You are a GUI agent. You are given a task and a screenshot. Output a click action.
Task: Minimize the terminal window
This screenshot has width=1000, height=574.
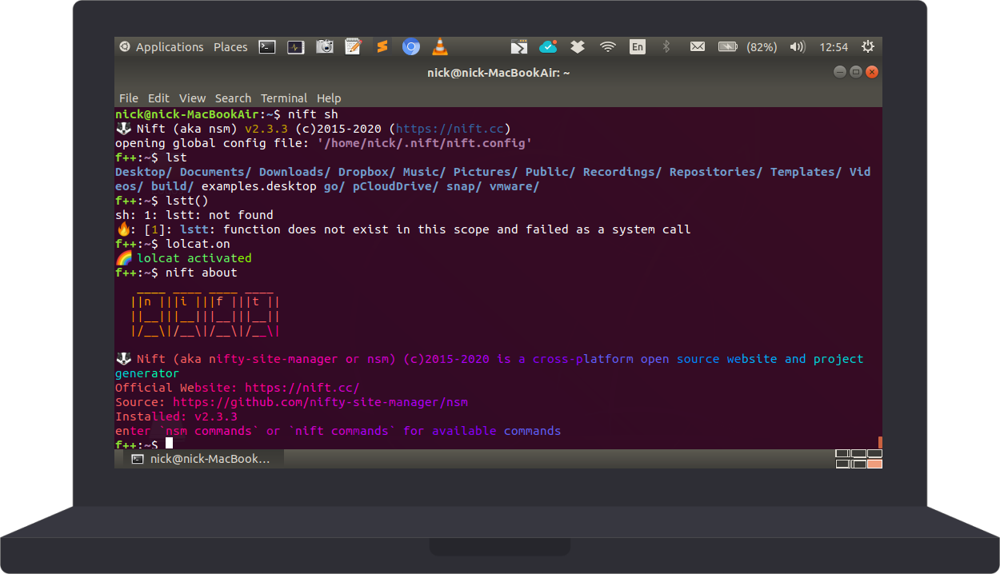point(839,72)
